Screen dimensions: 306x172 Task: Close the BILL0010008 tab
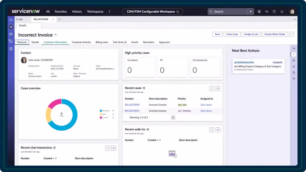(x=53, y=19)
